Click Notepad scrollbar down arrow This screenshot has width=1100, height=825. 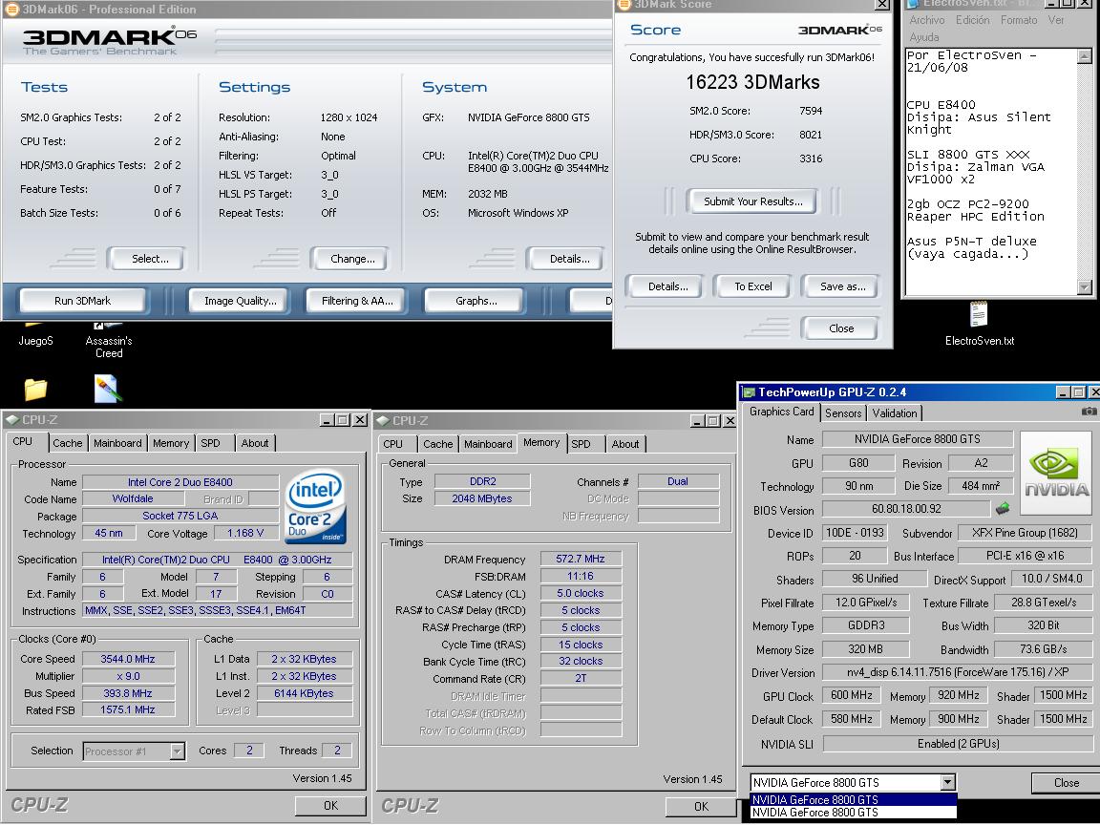pos(1085,286)
